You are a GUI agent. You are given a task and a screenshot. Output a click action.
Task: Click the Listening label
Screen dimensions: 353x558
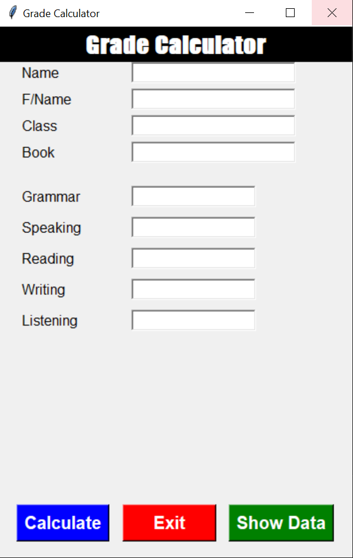coord(49,320)
